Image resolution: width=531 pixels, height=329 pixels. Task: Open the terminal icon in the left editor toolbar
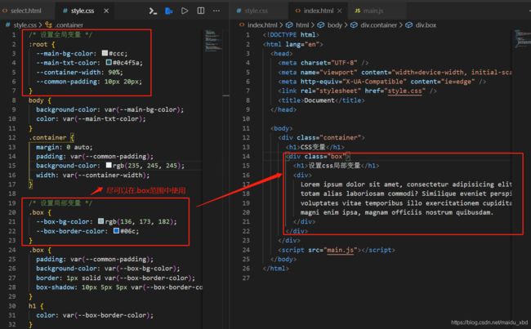click(153, 11)
